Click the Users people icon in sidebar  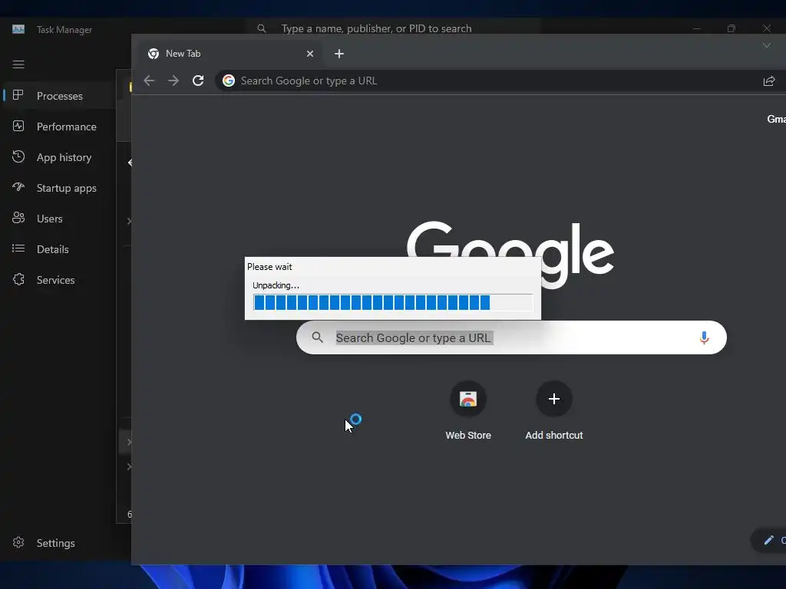(18, 217)
